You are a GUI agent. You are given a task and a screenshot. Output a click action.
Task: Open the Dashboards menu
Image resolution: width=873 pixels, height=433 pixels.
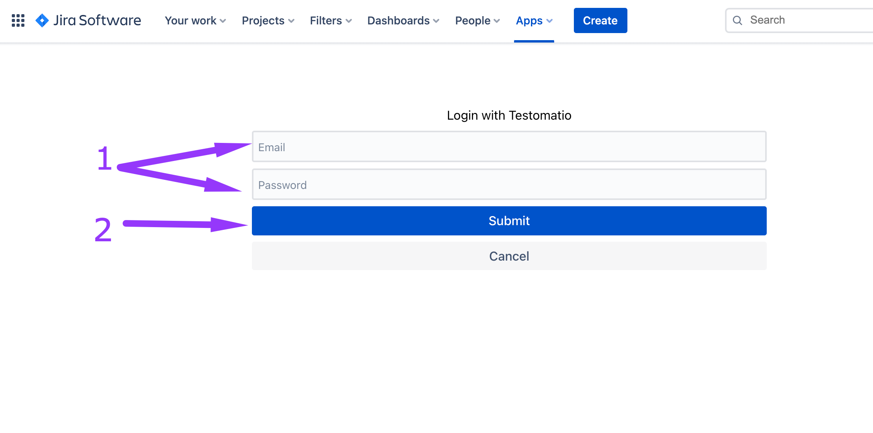pyautogui.click(x=398, y=20)
